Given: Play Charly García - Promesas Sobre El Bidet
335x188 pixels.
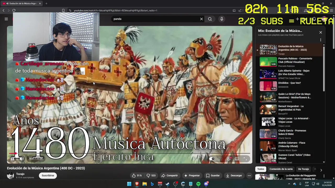Looking at the screenshot, I should pyautogui.click(x=289, y=134).
